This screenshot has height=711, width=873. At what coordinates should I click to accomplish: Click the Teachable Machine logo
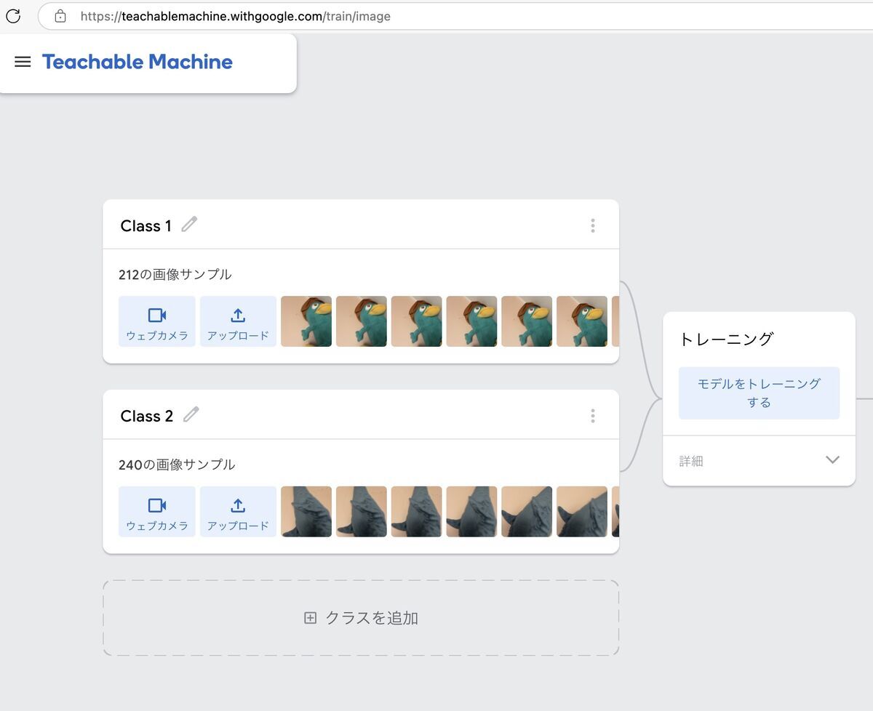[x=137, y=62]
